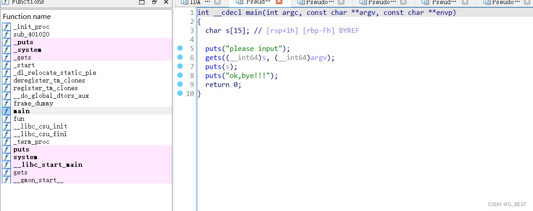Toggle breakpoint dot on line 6
The height and width of the screenshot is (211, 533).
[180, 57]
